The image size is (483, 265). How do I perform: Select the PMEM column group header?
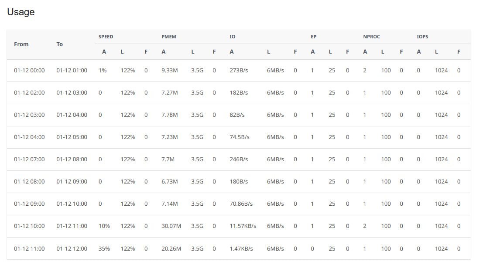point(169,37)
